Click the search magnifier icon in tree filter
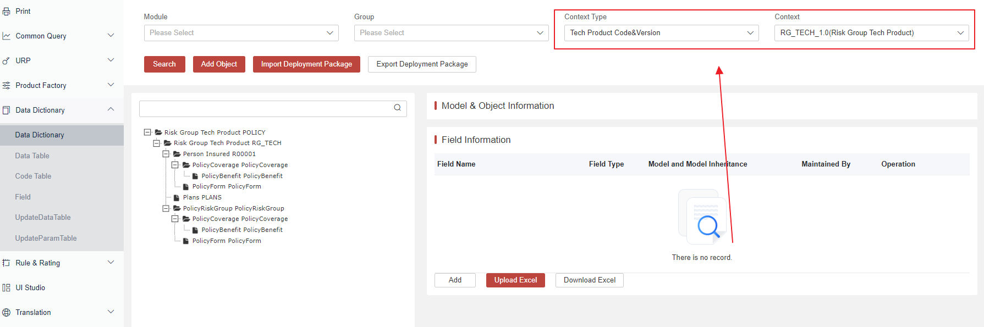 [x=397, y=108]
